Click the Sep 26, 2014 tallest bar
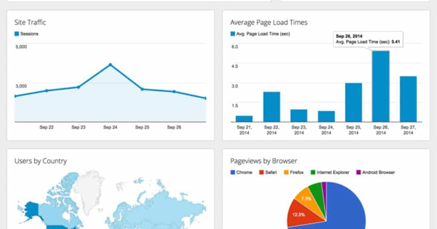 coord(381,86)
